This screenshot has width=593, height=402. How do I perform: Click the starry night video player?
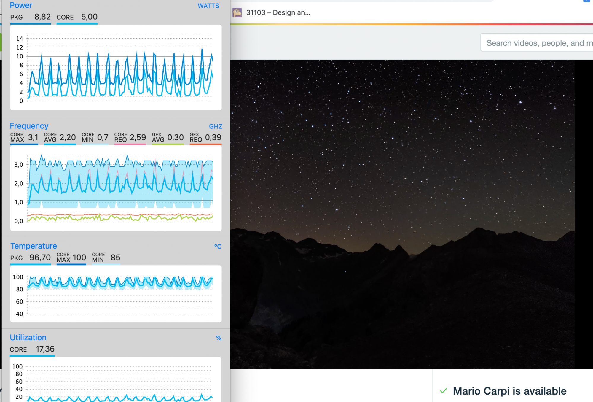pyautogui.click(x=402, y=214)
